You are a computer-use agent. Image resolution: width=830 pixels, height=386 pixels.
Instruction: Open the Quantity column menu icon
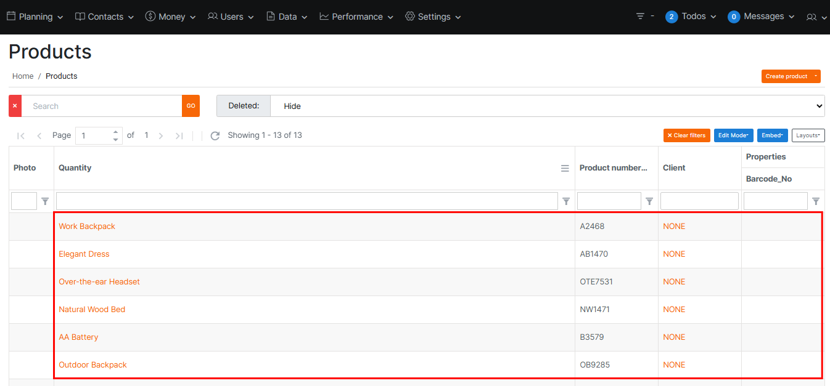[565, 168]
